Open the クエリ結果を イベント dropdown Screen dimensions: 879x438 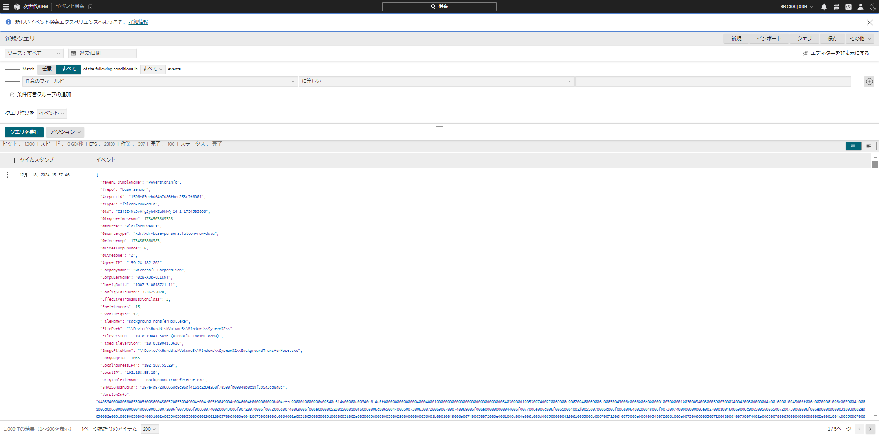click(52, 114)
